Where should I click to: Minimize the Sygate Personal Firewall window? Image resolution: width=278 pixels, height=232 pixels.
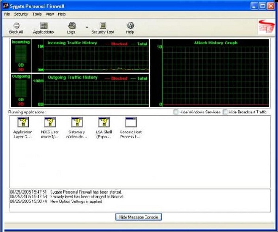254,6
